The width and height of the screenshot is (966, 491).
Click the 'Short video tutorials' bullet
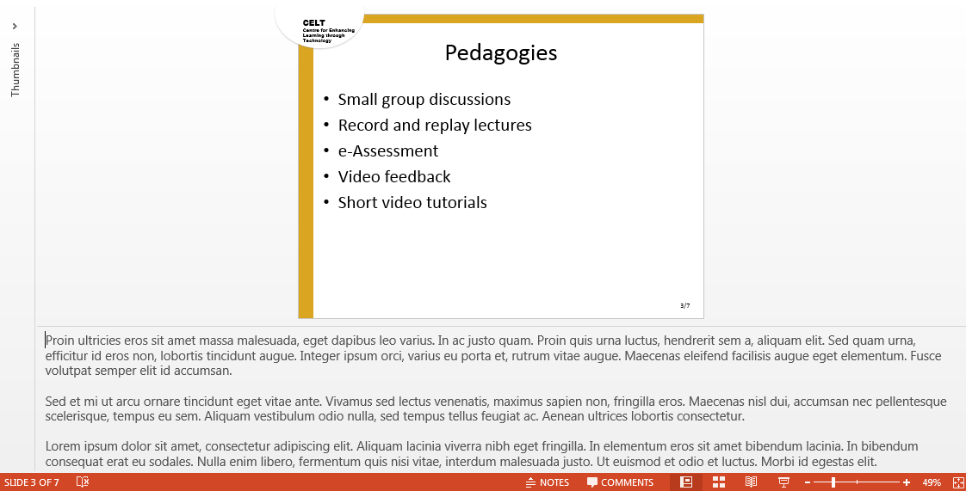click(x=412, y=203)
